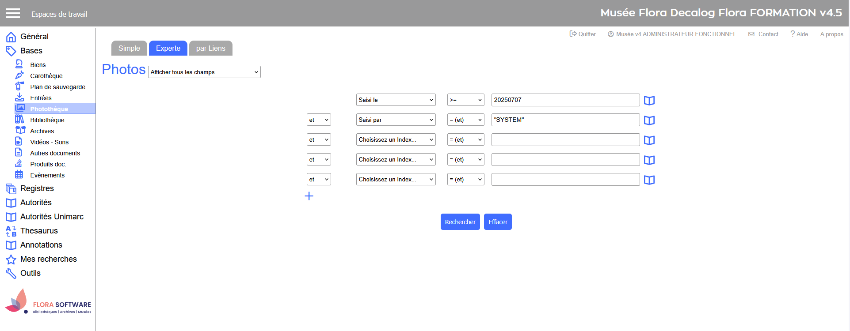850x331 pixels.
Task: Click the Mes recherches star icon
Action: (x=11, y=260)
